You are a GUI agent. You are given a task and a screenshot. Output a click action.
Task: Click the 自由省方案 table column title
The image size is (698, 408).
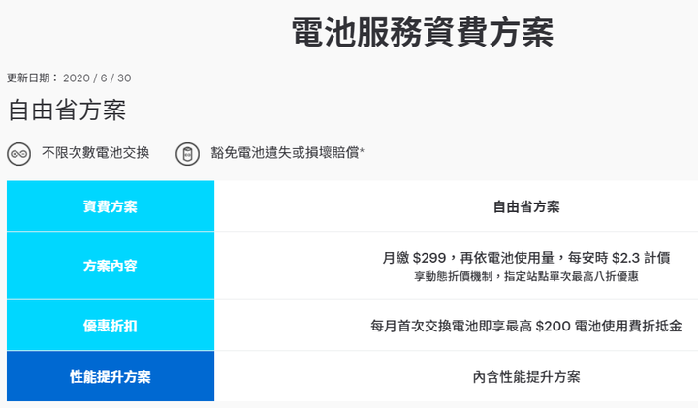tap(526, 206)
